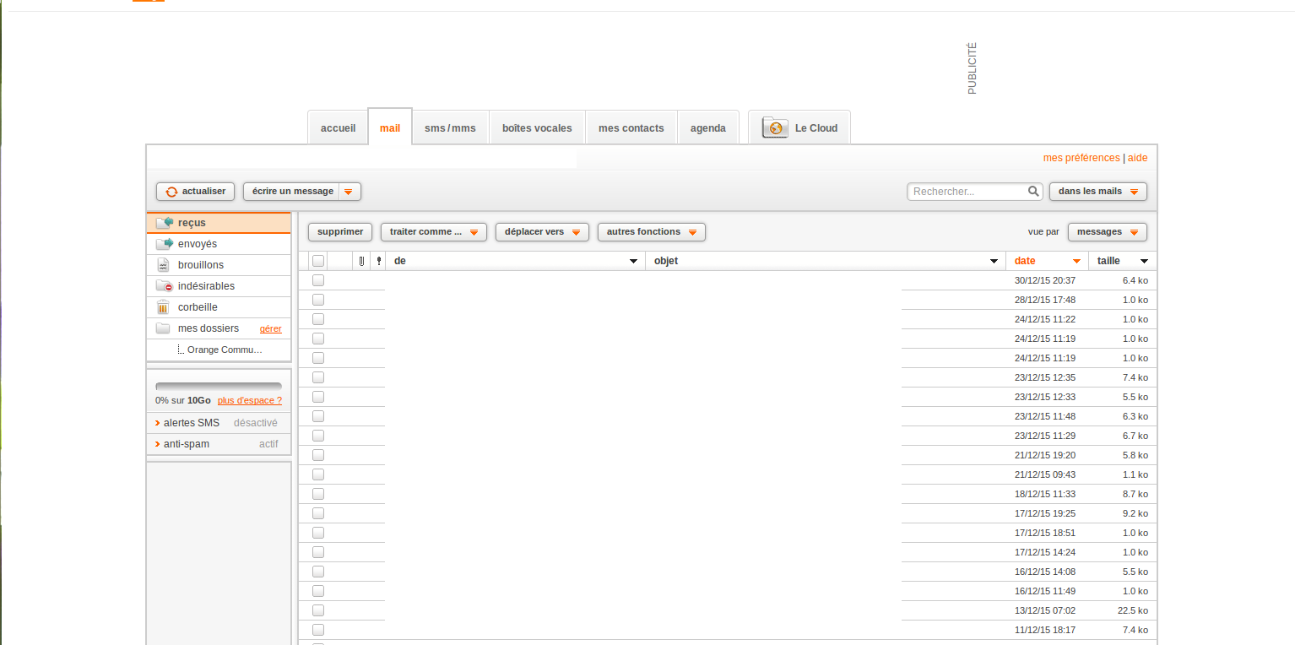This screenshot has height=645, width=1295.
Task: Click the date 17/12/15 19:25
Action: 1045,513
